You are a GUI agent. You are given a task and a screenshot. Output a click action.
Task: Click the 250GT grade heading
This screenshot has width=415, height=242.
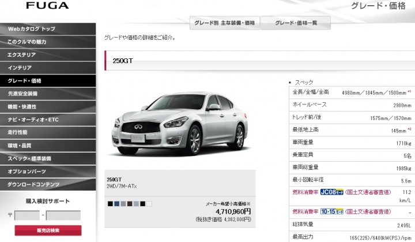pos(123,61)
